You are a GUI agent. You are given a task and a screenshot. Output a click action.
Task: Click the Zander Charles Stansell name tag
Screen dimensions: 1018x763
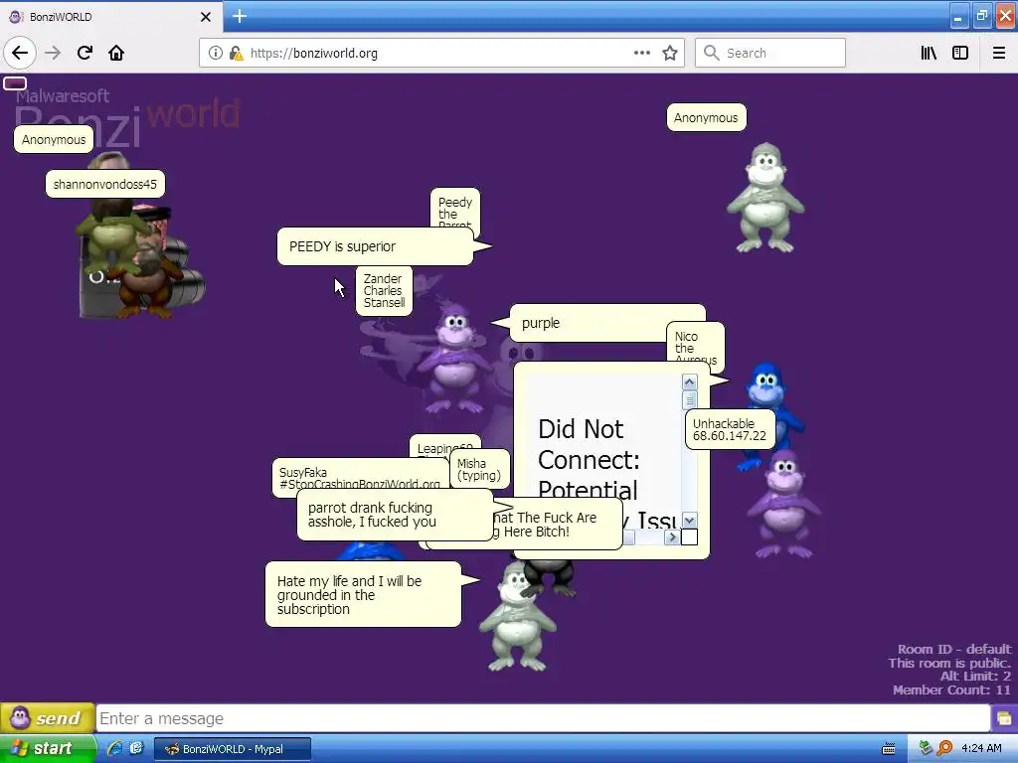click(x=384, y=291)
